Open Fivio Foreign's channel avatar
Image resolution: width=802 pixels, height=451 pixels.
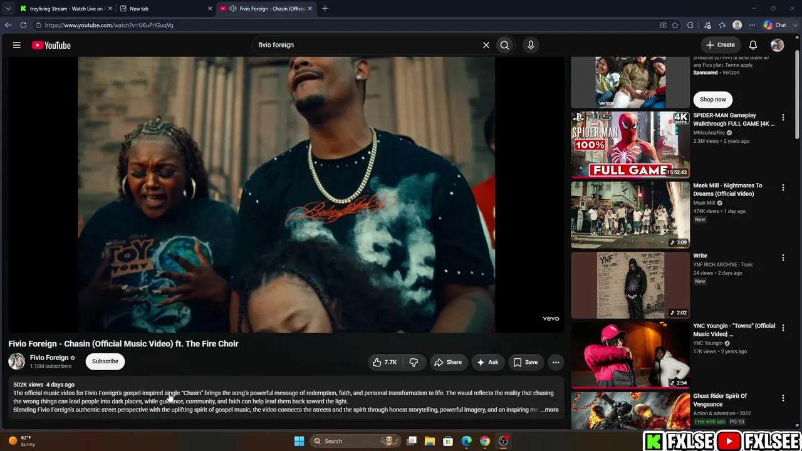(16, 361)
